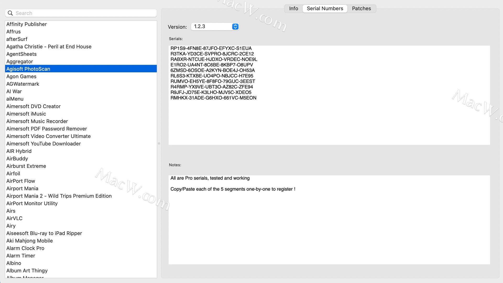This screenshot has height=283, width=503.
Task: Select Albino in the list
Action: pos(81,263)
